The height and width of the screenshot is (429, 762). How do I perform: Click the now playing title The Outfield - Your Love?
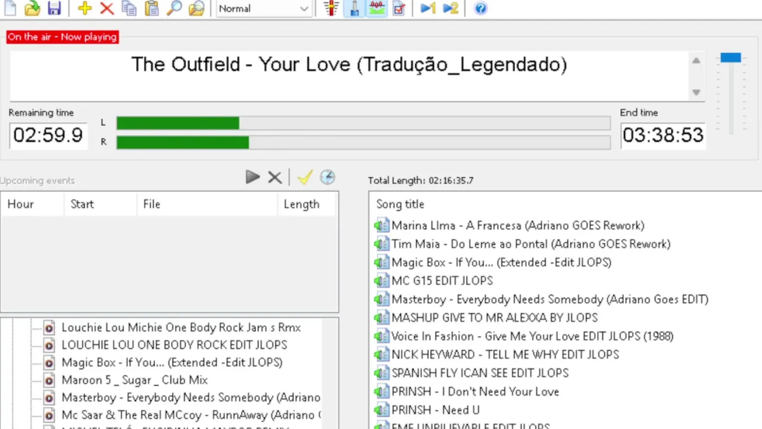349,64
